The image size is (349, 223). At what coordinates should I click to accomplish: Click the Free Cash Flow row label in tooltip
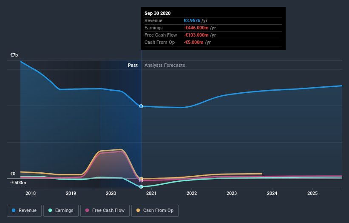point(161,35)
